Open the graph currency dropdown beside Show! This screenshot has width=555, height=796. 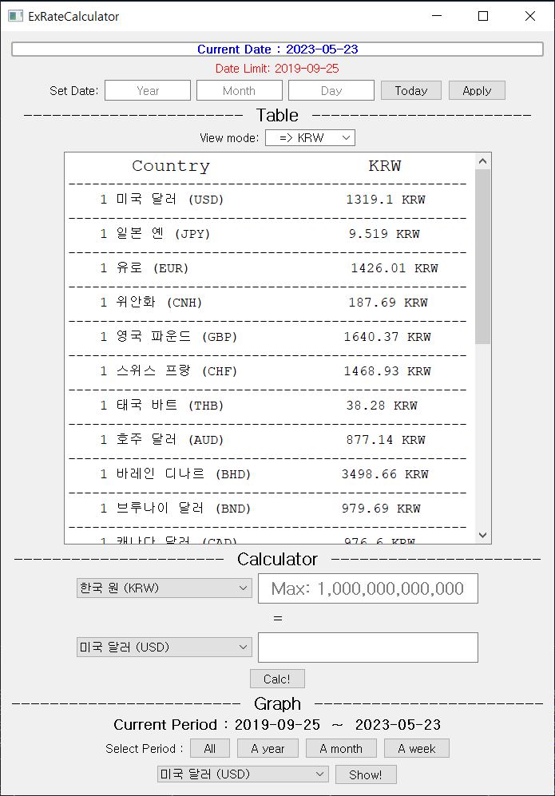point(243,774)
